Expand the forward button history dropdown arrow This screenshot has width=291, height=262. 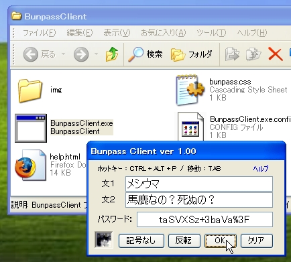[x=96, y=54]
